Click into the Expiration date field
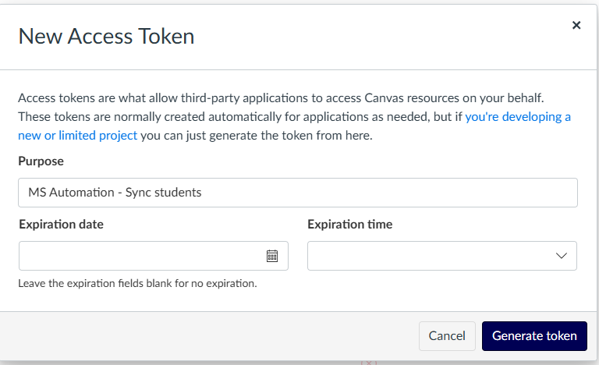Image resolution: width=599 pixels, height=365 pixels. pyautogui.click(x=140, y=256)
